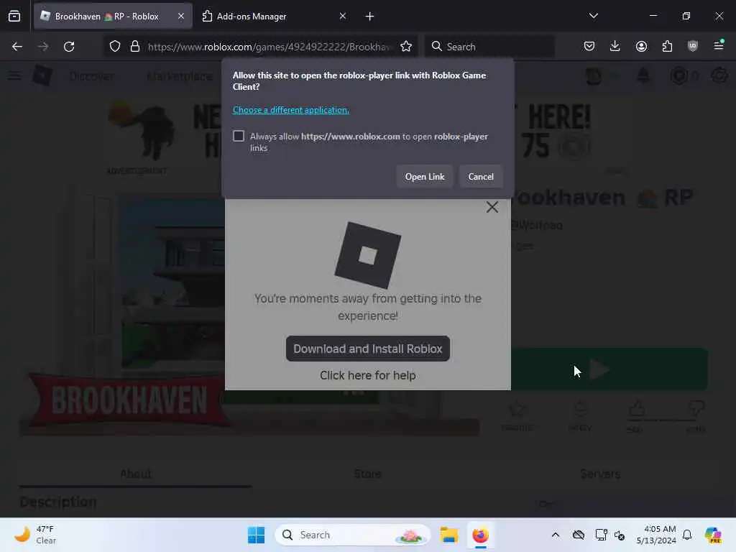Close the Roblox install dialog
Viewport: 736px width, 552px height.
click(492, 207)
